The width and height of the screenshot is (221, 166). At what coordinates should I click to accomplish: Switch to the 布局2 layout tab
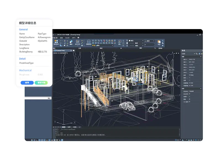(75, 127)
